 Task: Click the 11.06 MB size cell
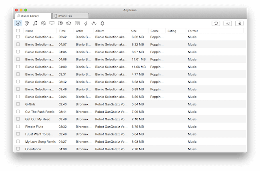click(x=139, y=67)
